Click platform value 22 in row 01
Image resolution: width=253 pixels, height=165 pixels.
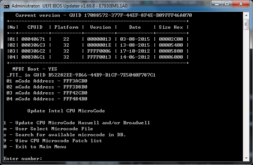[x=66, y=39]
